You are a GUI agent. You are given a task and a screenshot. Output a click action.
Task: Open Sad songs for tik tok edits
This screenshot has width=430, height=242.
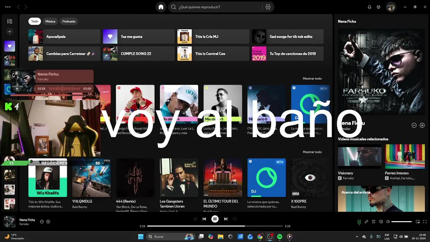pyautogui.click(x=288, y=37)
